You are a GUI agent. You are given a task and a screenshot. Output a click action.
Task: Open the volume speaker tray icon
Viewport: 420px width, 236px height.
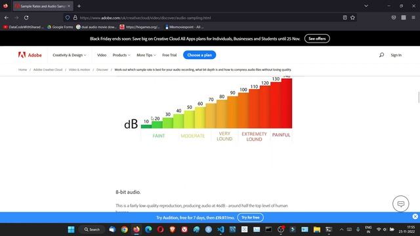[385, 229]
